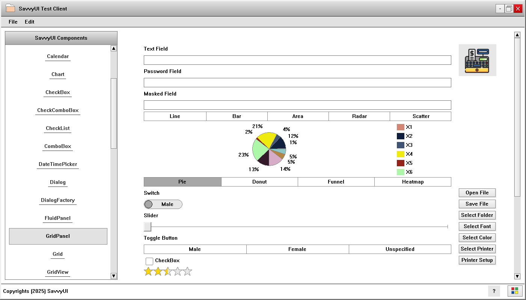526x300 pixels.
Task: Open the ComboBox component in sidebar
Action: pos(58,146)
